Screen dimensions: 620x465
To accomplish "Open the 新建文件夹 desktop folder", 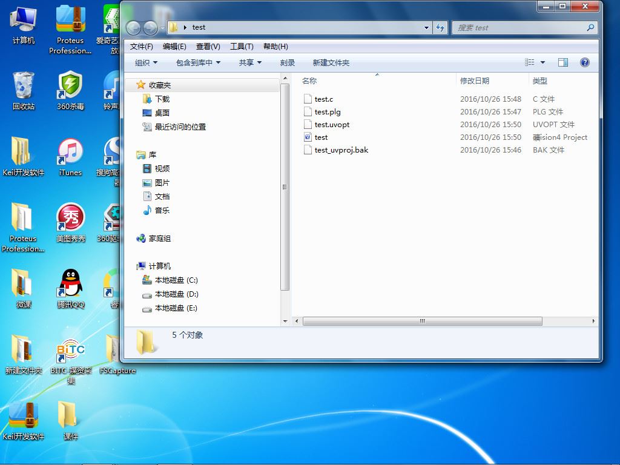I will tap(24, 355).
